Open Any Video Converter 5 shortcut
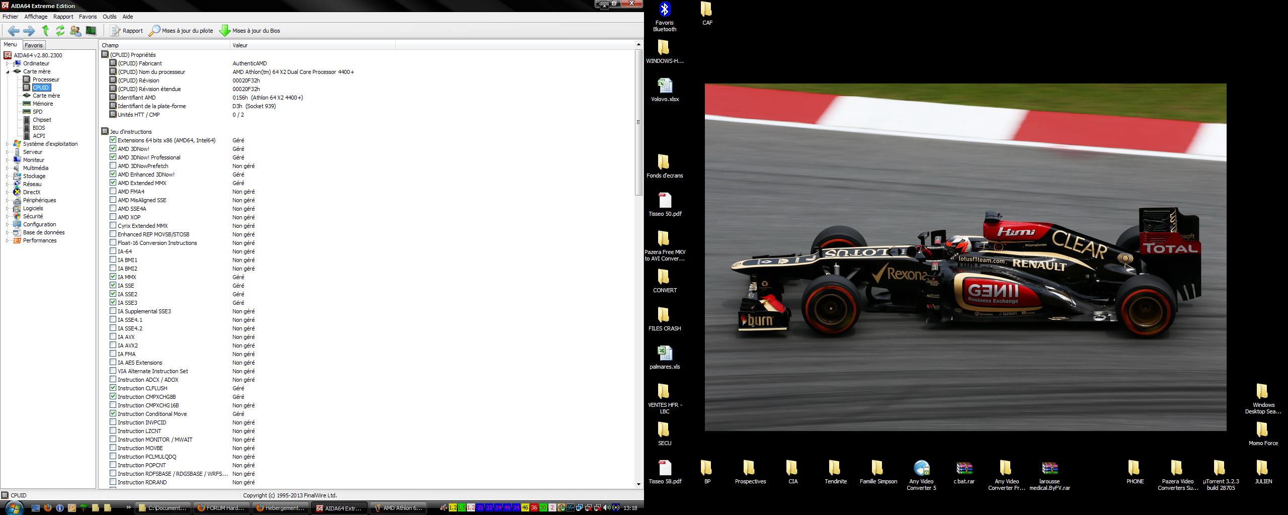Image resolution: width=1288 pixels, height=515 pixels. click(921, 475)
